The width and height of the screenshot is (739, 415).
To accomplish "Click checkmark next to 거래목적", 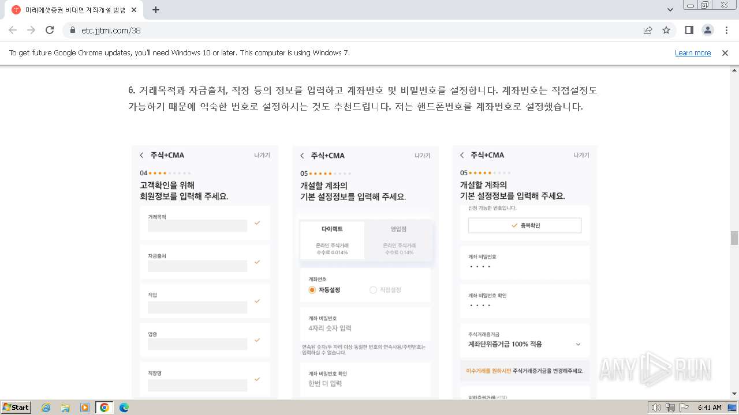I will pos(257,222).
